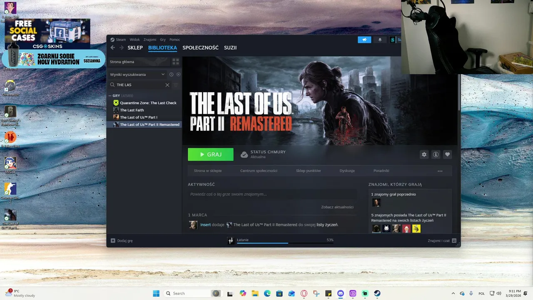
Task: Open the SPOŁECZNOŚĆ tab
Action: point(200,47)
